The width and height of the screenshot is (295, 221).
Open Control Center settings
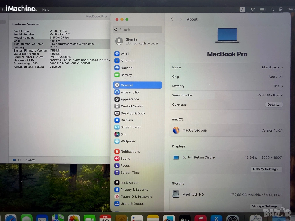coord(132,106)
